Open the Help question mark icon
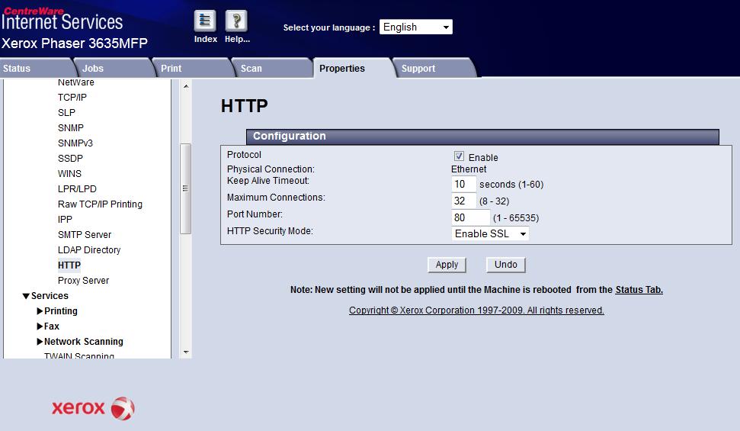The width and height of the screenshot is (740, 431). (x=236, y=21)
